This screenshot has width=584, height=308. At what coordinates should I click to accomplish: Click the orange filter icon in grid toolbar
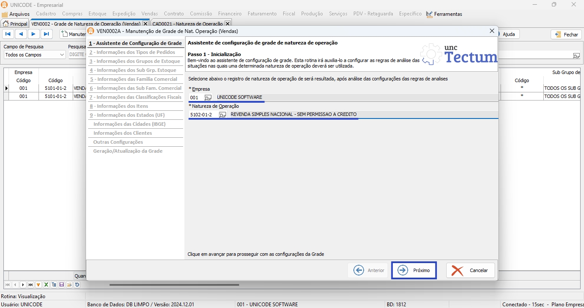tap(39, 285)
